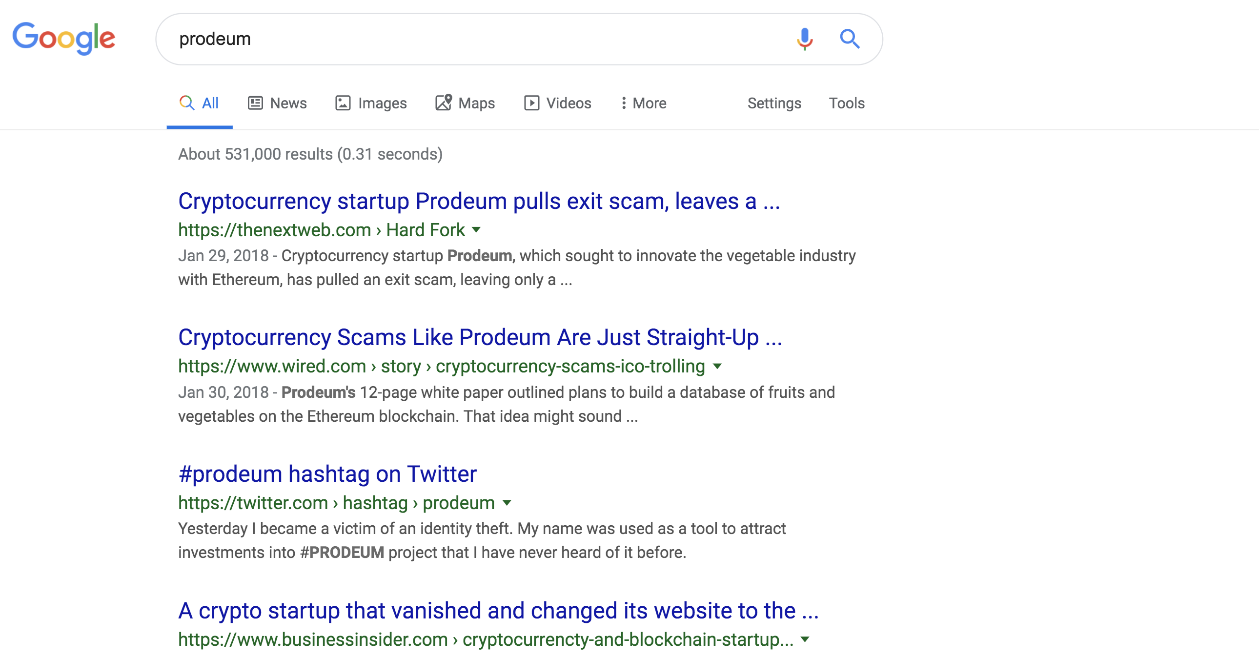Open Wired Cryptocurrency Scams Like Prodeum link
Viewport: 1259px width, 658px height.
(x=480, y=337)
